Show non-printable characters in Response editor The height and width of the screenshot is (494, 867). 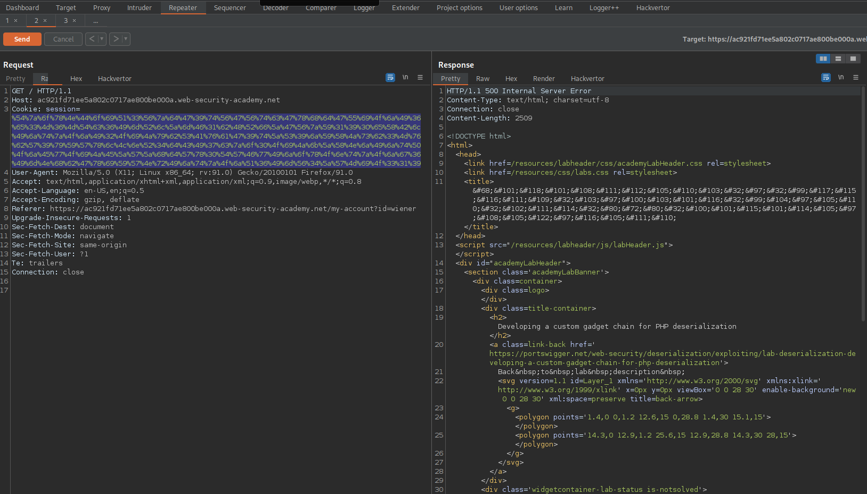click(841, 77)
